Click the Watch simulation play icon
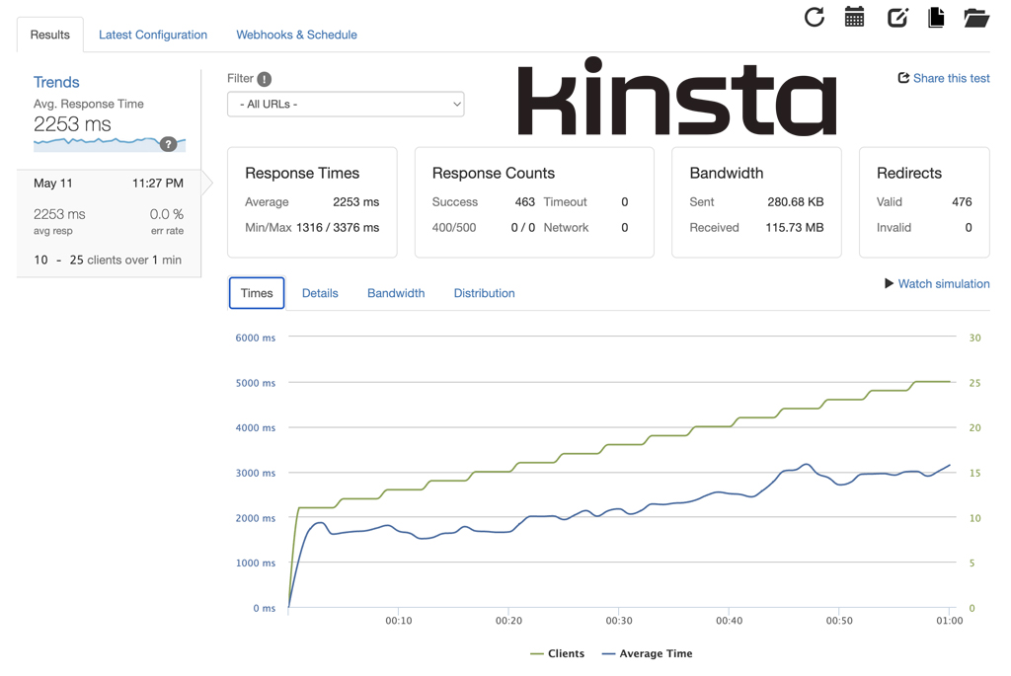 click(x=890, y=283)
